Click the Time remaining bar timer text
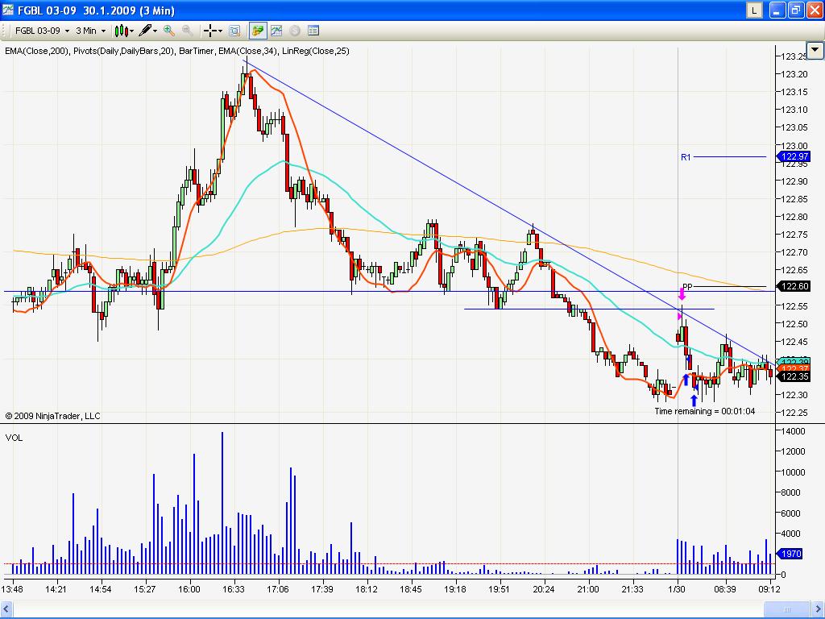The height and width of the screenshot is (619, 825). [x=704, y=411]
